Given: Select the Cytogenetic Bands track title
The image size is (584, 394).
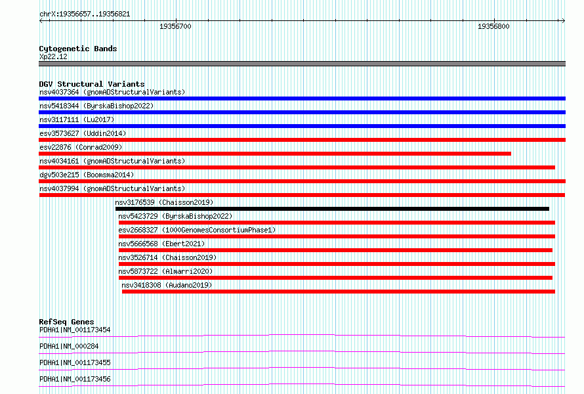Looking at the screenshot, I should coord(78,49).
